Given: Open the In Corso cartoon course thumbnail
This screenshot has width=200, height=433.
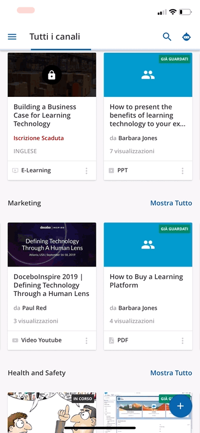Looking at the screenshot, I should [52, 412].
